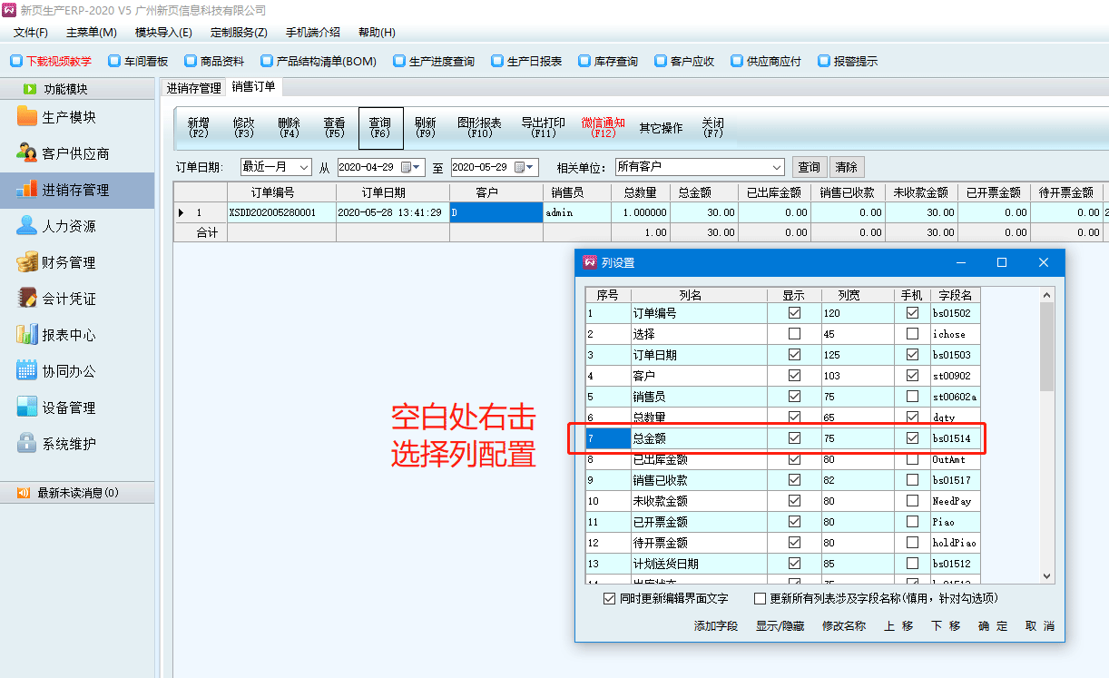Open the 协同办公 calendar icon
This screenshot has height=678, width=1109.
pos(27,371)
